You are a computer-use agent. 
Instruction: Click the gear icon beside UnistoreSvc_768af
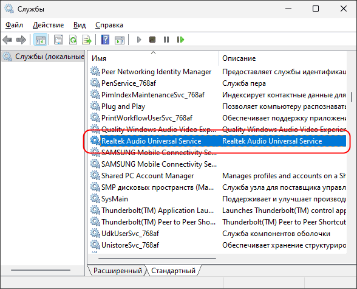click(x=95, y=245)
